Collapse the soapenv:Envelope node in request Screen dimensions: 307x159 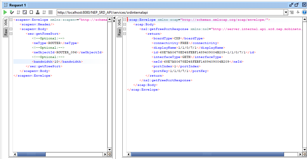(x=11, y=20)
